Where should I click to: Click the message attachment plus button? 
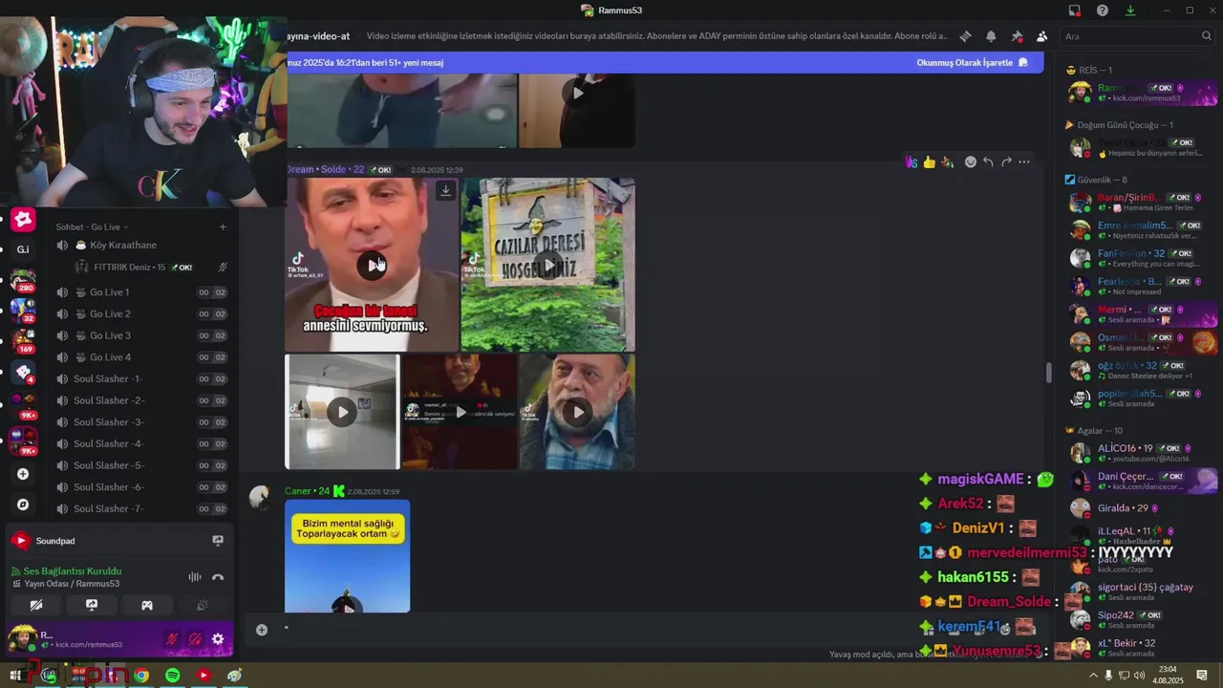pyautogui.click(x=262, y=630)
